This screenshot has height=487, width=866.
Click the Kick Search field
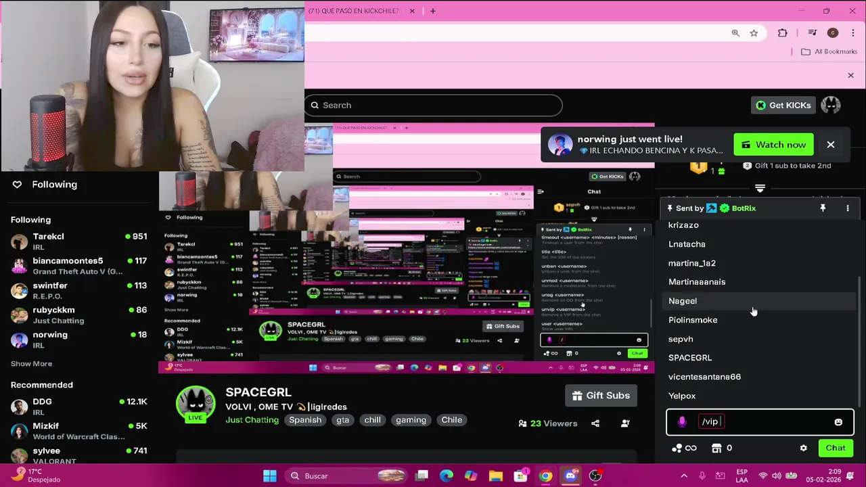[433, 105]
